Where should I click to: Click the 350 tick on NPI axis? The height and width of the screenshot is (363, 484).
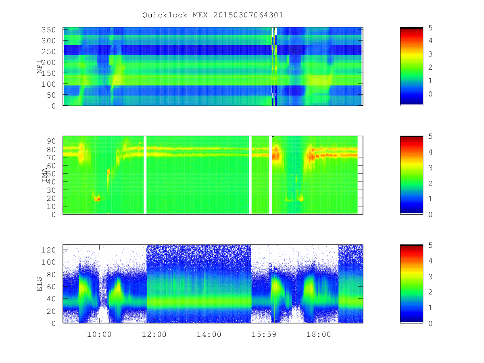pos(50,30)
